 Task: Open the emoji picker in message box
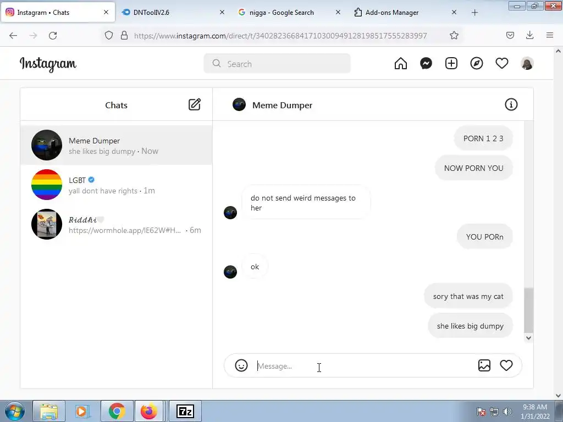pos(241,365)
